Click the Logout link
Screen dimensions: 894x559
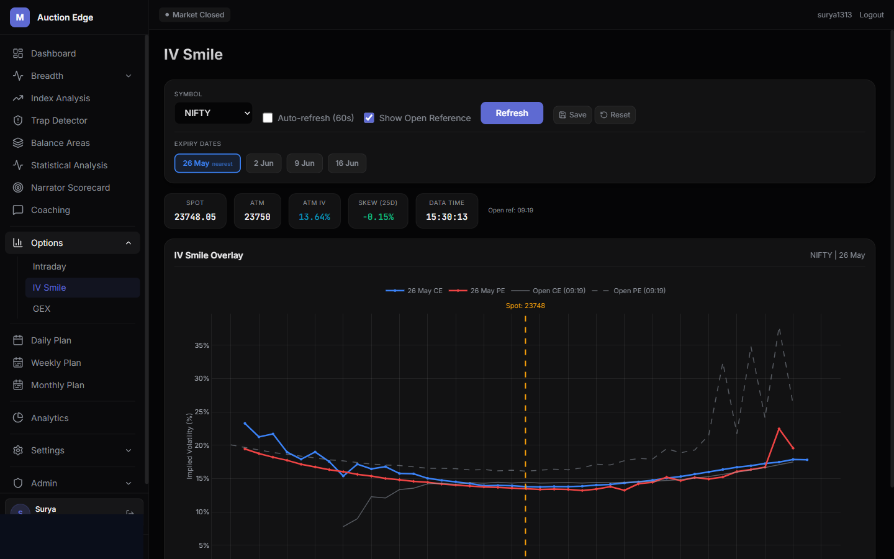pos(872,15)
